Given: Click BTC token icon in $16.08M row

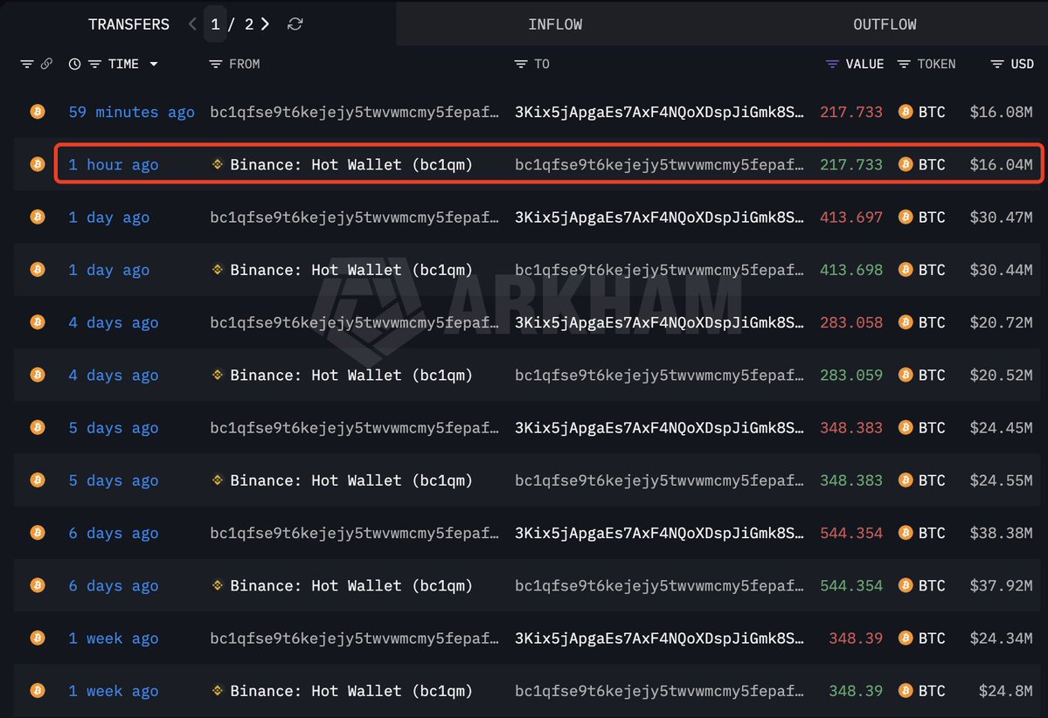Looking at the screenshot, I should click(906, 112).
